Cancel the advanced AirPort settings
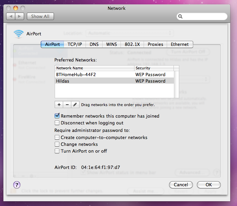237x206 pixels. (181, 185)
